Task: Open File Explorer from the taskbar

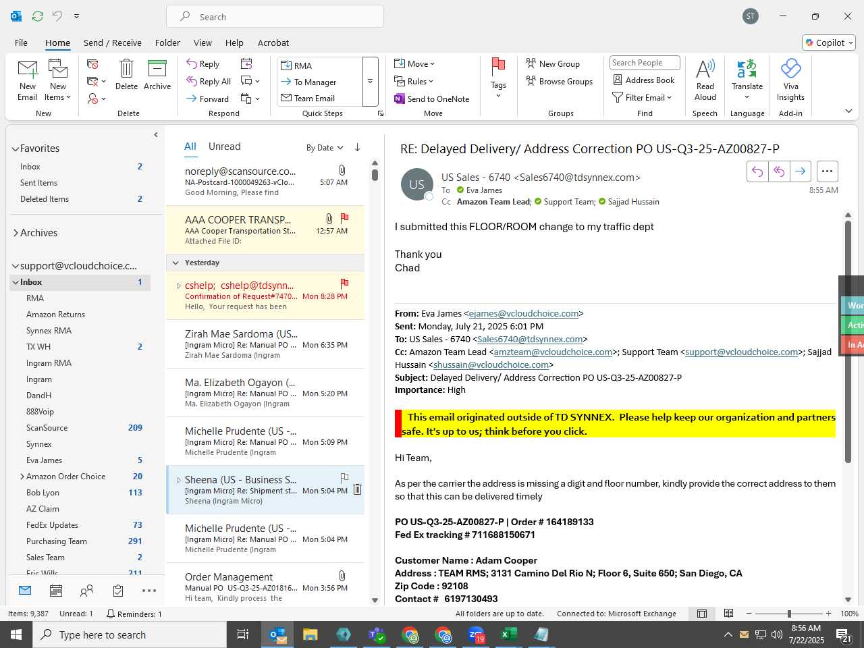Action: click(x=310, y=634)
